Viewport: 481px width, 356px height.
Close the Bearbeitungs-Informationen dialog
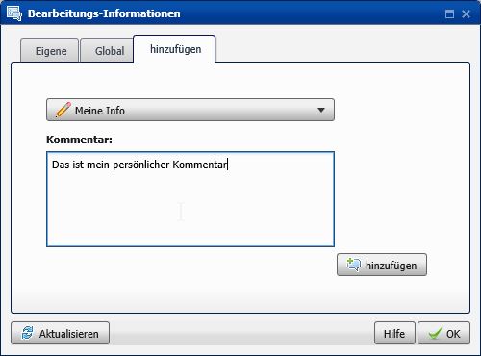coord(466,13)
